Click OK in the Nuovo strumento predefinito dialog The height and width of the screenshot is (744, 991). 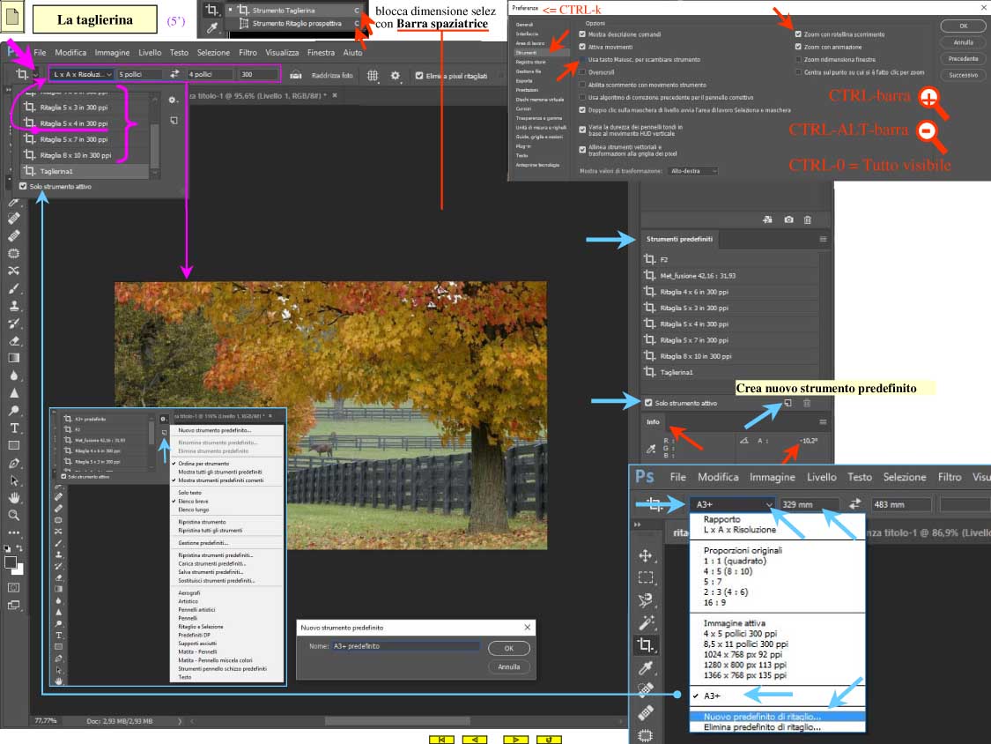click(x=509, y=649)
